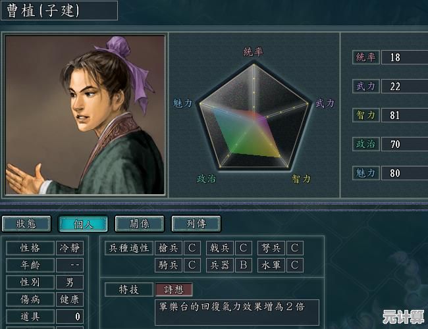Open the 列傳 biography tab
This screenshot has height=329, width=428.
[196, 224]
